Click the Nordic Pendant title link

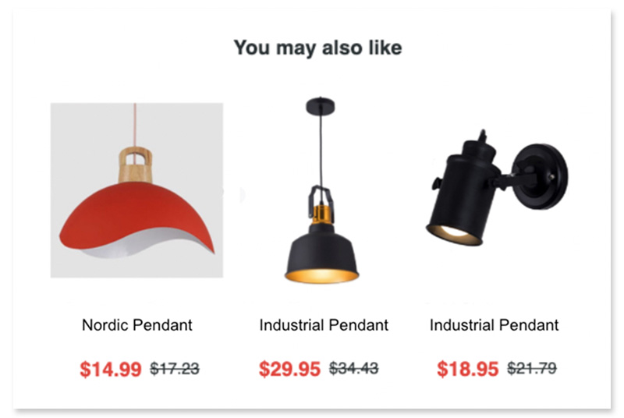pos(137,325)
